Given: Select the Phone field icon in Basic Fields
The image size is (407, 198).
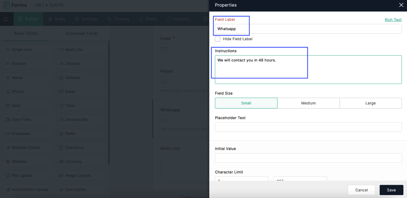Looking at the screenshot, I should pos(8,92).
